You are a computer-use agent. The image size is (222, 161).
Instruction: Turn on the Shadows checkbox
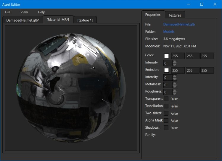[166, 128]
